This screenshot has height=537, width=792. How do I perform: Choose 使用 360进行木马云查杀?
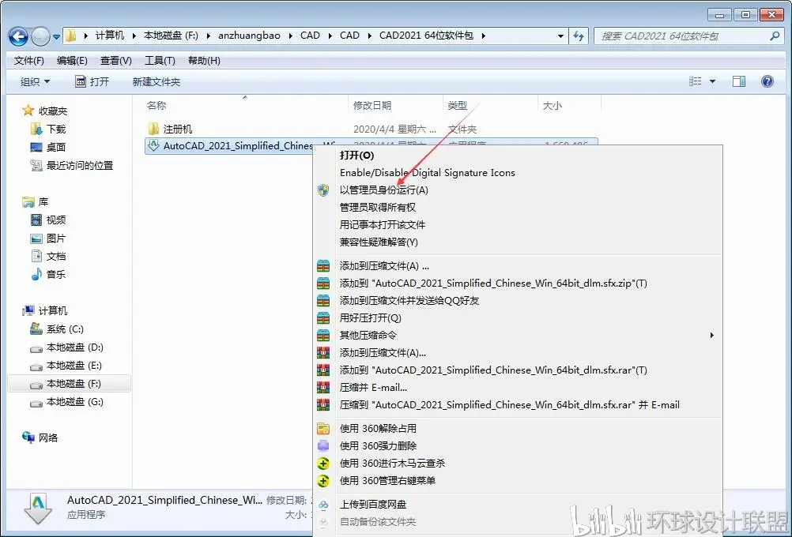(x=392, y=464)
